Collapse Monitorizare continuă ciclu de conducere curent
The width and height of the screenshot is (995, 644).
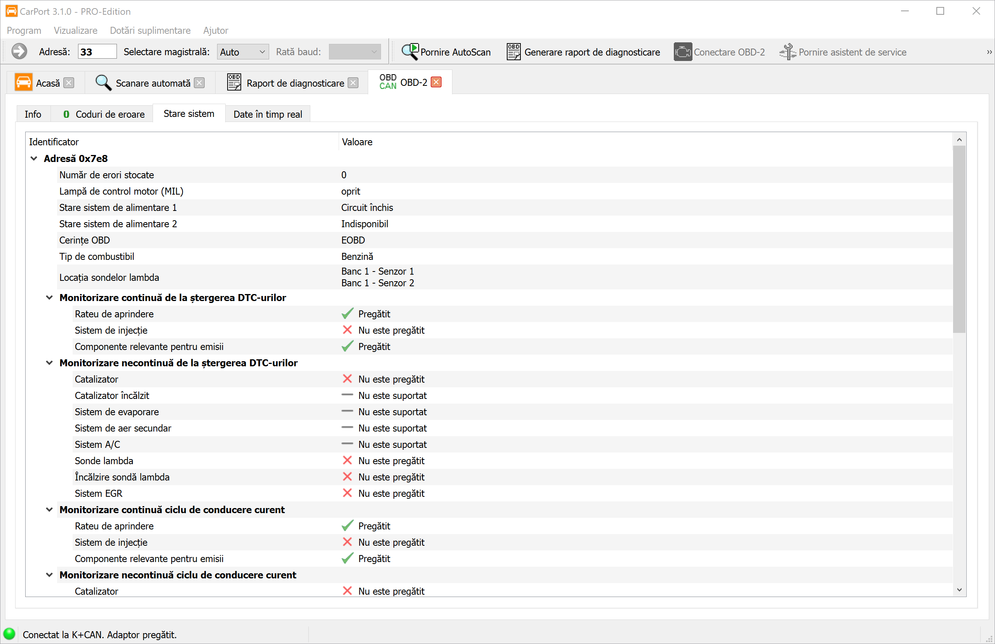coord(49,509)
